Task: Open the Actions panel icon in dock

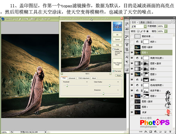Action: coord(127,29)
